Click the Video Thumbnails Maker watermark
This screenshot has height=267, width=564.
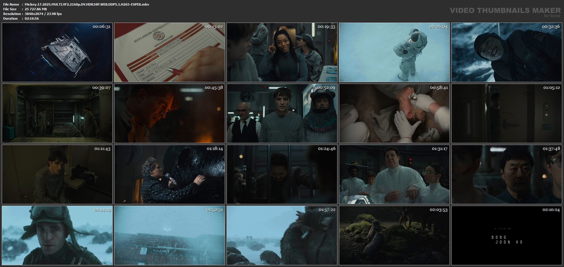(x=505, y=11)
